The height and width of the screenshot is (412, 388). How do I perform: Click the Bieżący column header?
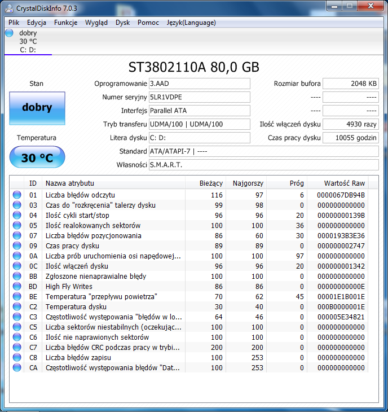pos(205,183)
